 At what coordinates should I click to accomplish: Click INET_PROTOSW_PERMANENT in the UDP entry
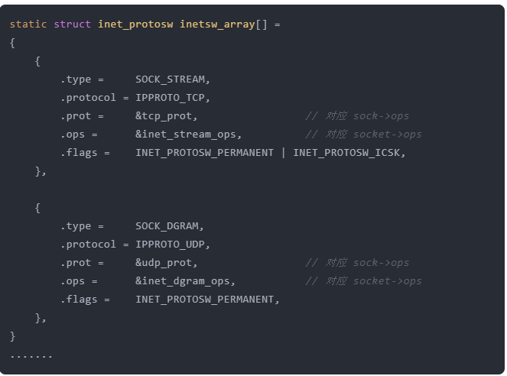coord(206,300)
